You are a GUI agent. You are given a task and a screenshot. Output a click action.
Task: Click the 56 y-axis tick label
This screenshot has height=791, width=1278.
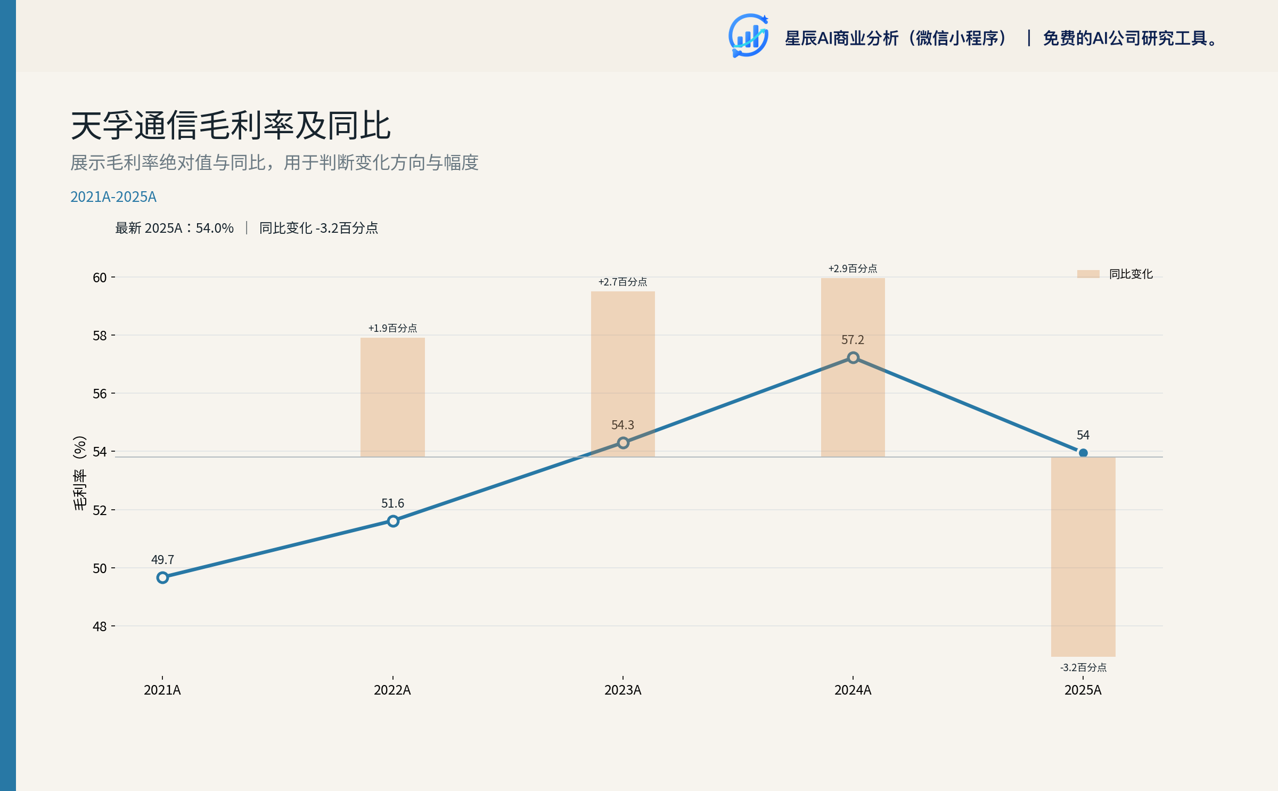click(x=100, y=394)
